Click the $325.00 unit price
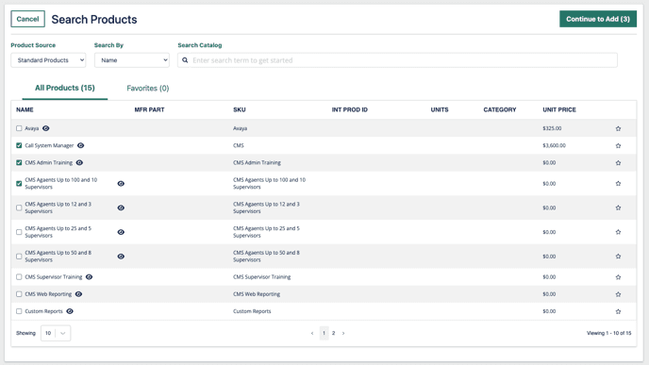Viewport: 649px width, 365px height. 552,128
